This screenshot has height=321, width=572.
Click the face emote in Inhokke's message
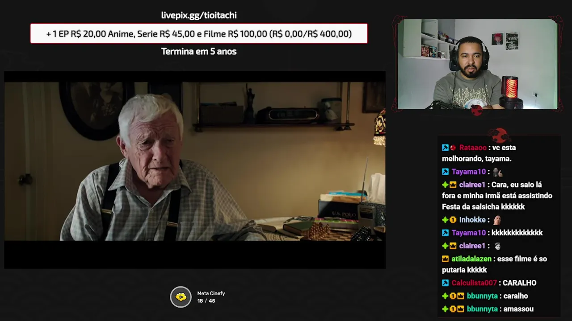497,220
